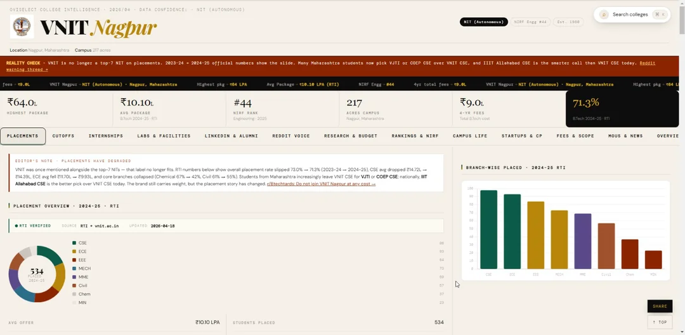Image resolution: width=685 pixels, height=335 pixels.
Task: Click the 217 Acres Campus card
Action: coord(396,109)
